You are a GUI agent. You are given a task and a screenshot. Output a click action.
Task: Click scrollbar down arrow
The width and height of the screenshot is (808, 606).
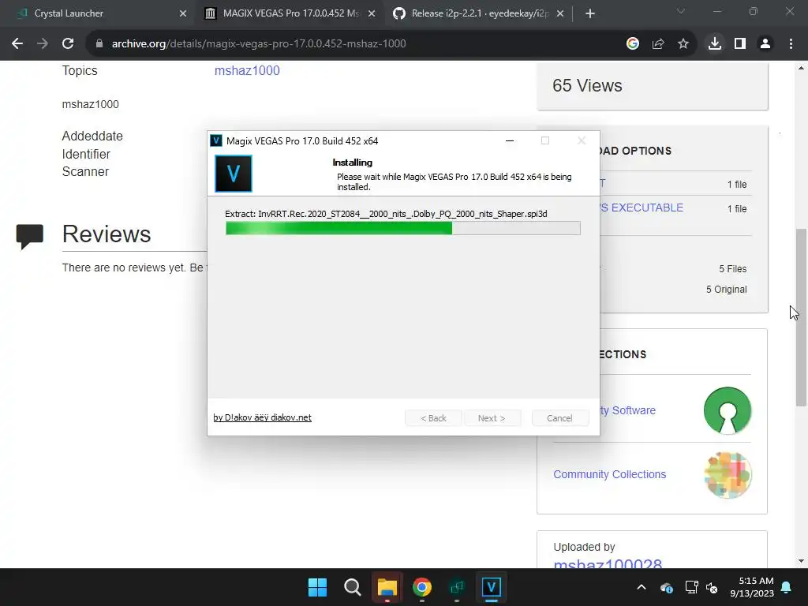coord(802,561)
